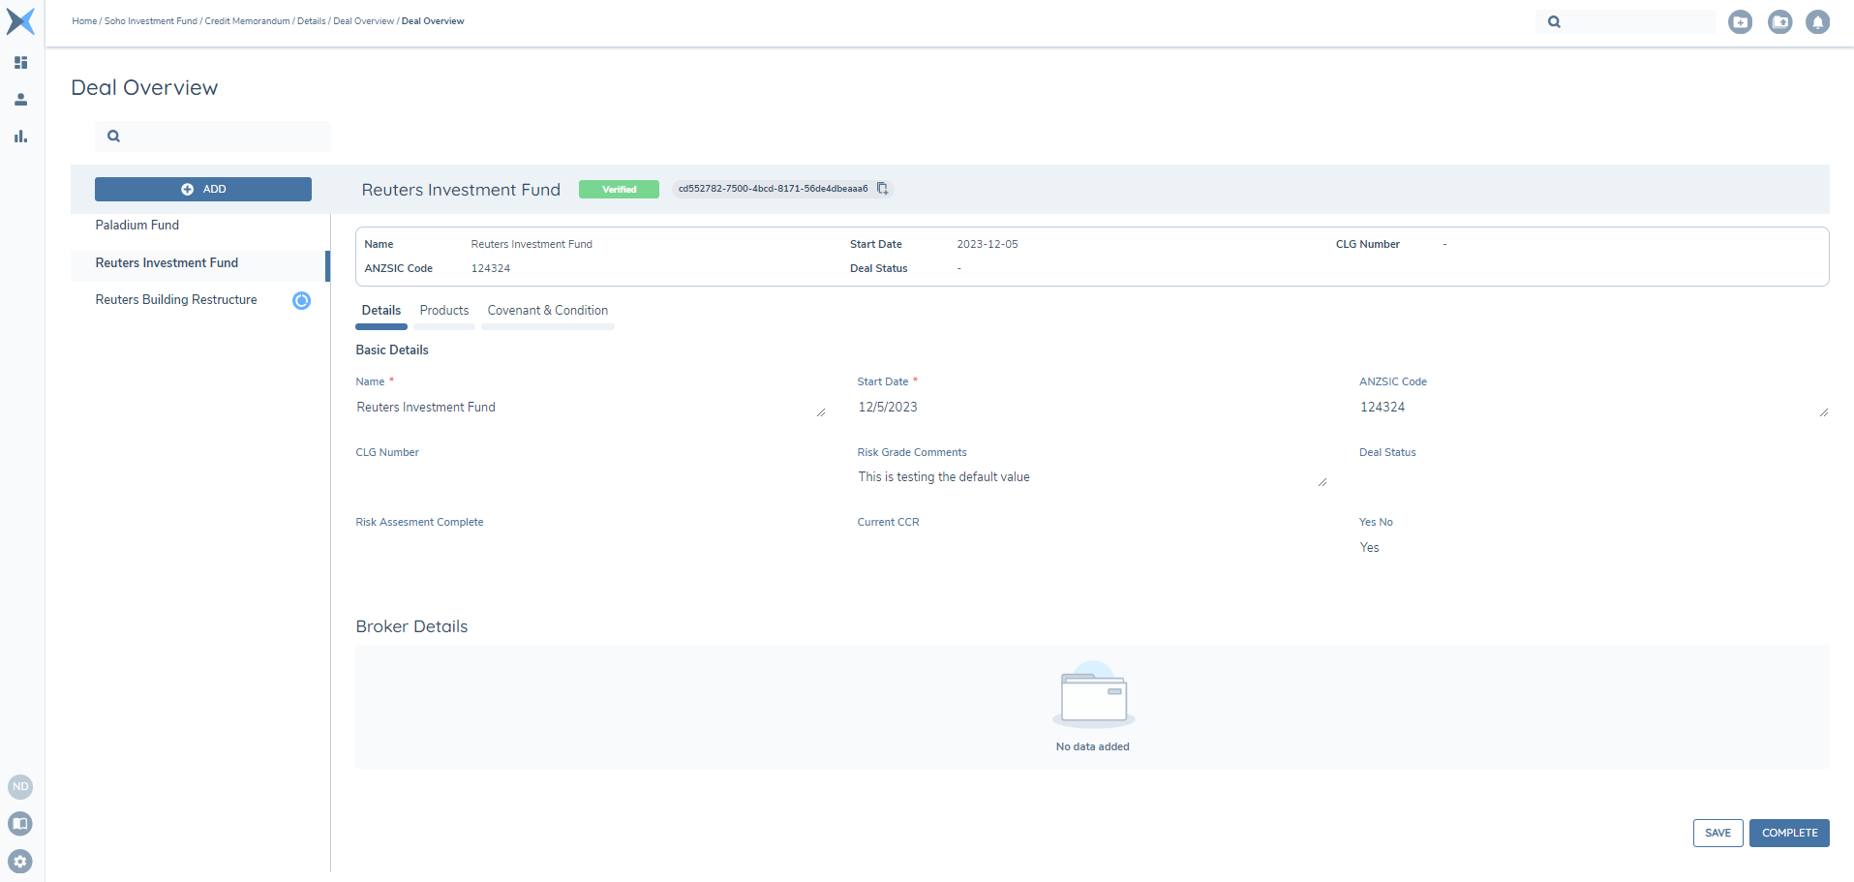Open settings gear in sidebar
Image resolution: width=1854 pixels, height=882 pixels.
[x=20, y=861]
